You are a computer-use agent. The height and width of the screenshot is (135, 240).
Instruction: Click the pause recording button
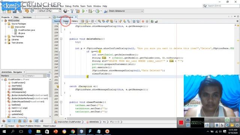point(188,125)
